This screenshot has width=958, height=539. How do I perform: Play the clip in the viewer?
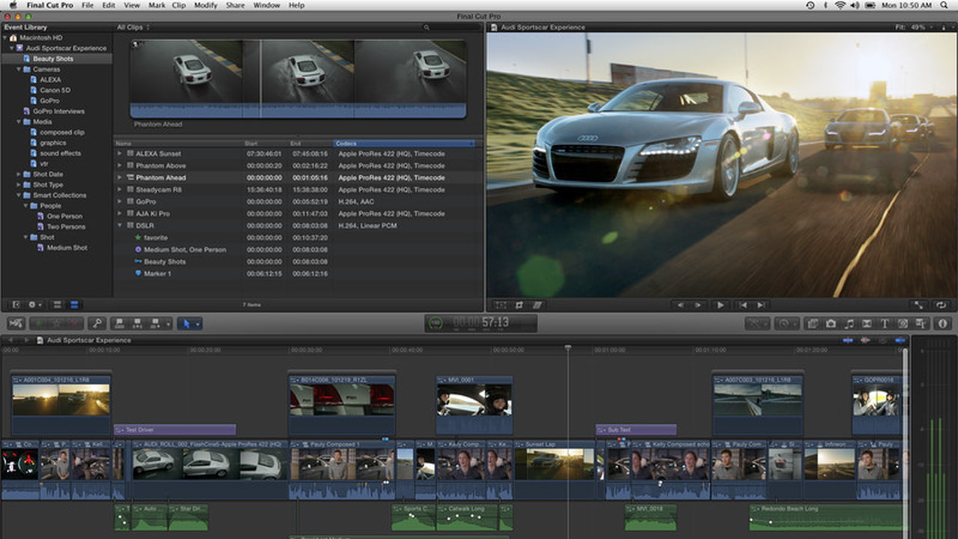pos(721,305)
